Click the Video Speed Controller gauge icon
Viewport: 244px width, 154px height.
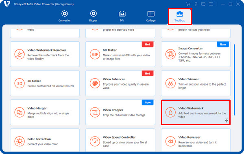pyautogui.click(x=95, y=141)
